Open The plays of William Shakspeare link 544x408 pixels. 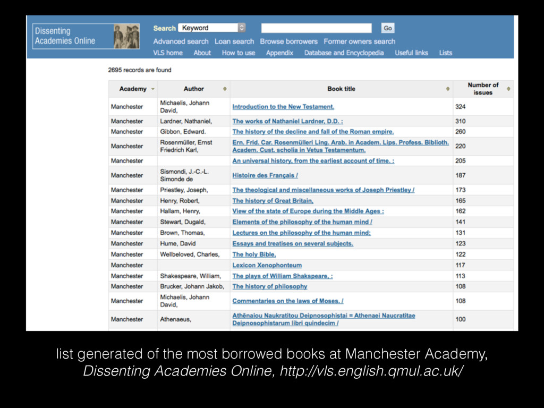click(283, 276)
